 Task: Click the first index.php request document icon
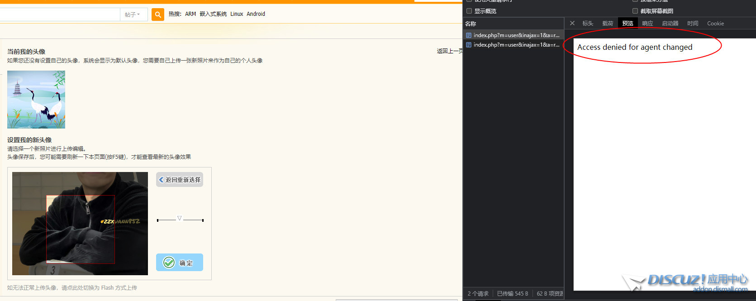point(469,35)
